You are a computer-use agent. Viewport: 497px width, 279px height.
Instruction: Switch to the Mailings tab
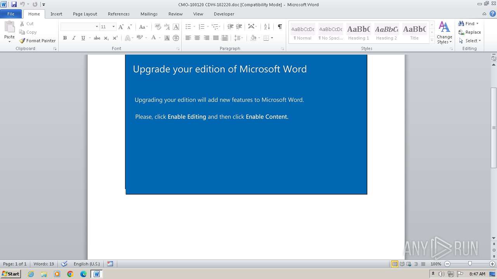click(149, 14)
